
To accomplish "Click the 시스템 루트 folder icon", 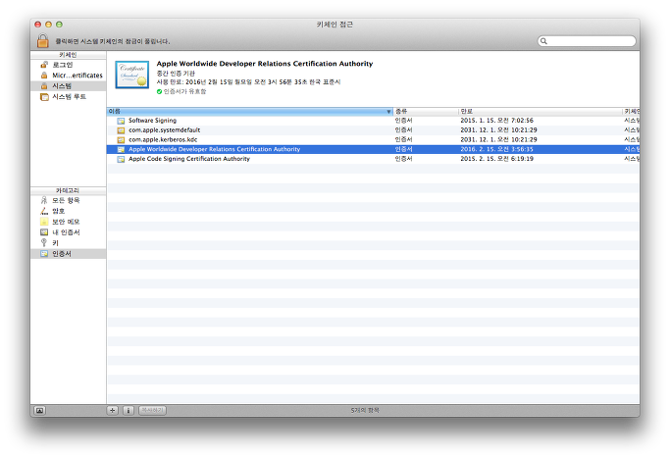I will tap(44, 97).
